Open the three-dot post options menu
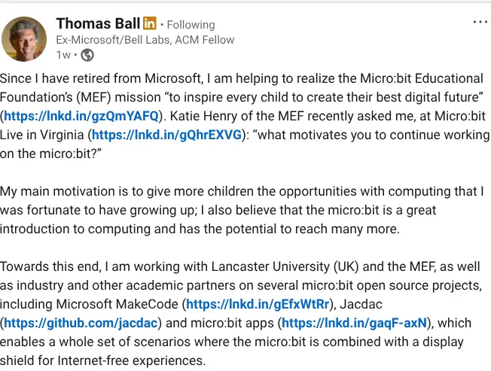The image size is (491, 371). (480, 23)
